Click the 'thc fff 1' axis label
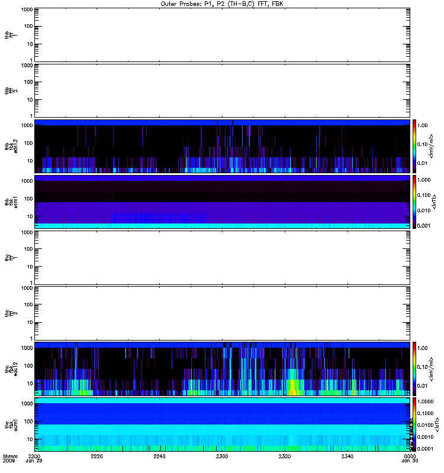Image resolution: width=444 pixels, height=473 pixels. tap(11, 258)
